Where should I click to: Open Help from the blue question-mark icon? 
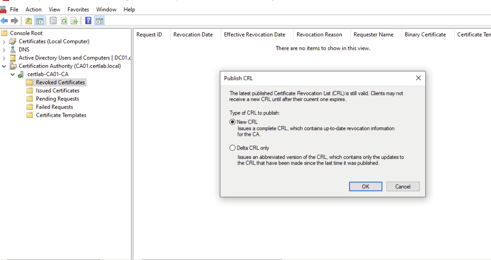[88, 21]
